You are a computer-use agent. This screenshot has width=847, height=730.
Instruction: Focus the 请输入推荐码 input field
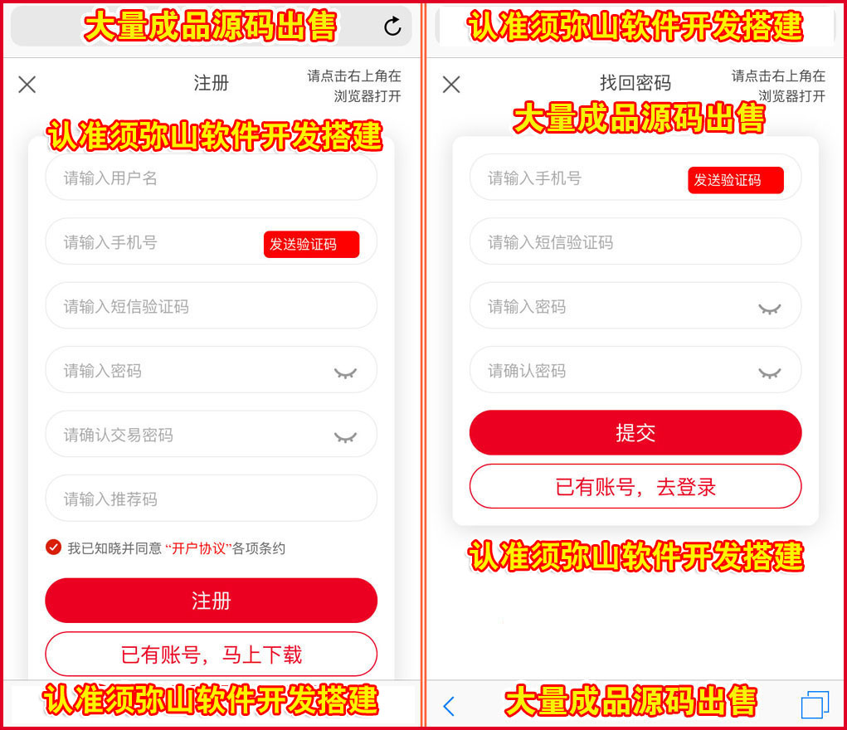coord(212,499)
